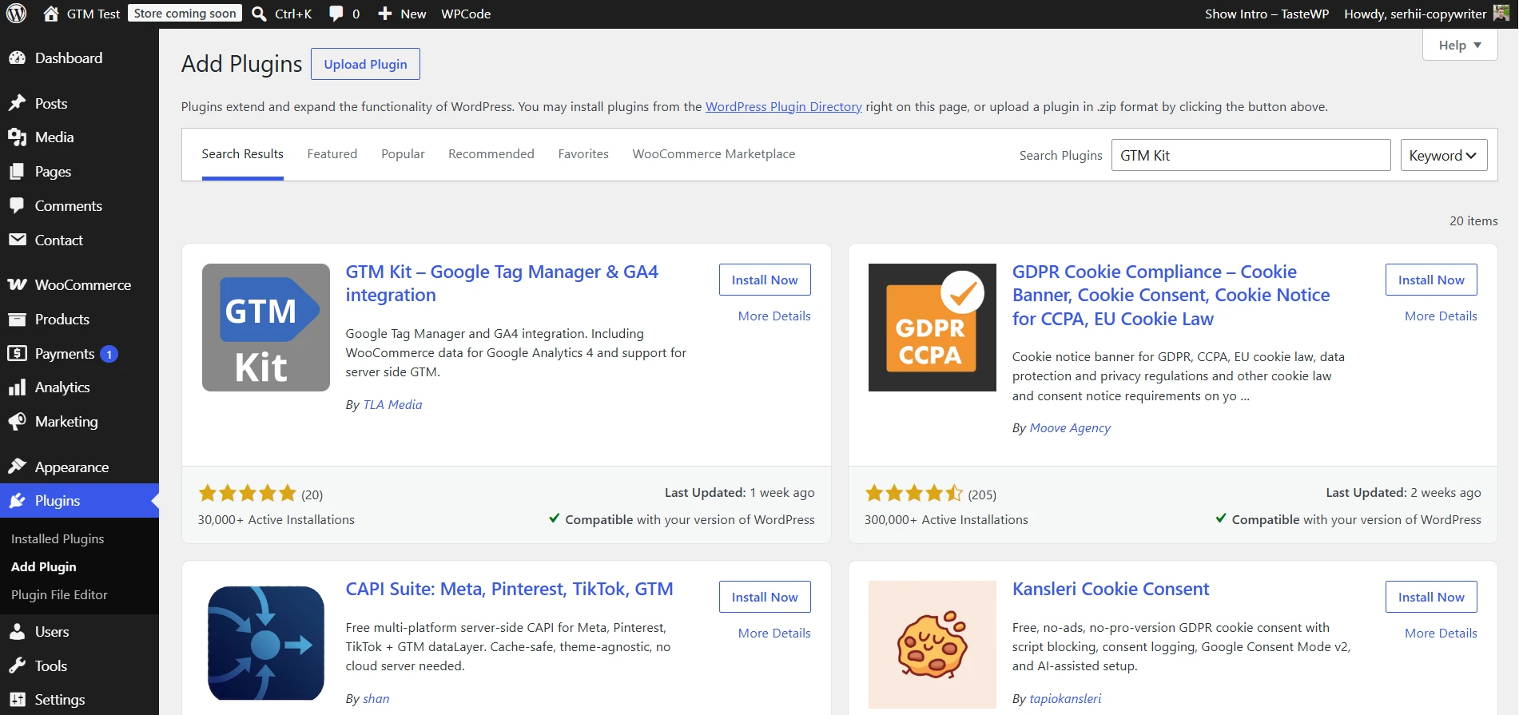Open WPCode in the admin bar
This screenshot has height=715, width=1519.
pyautogui.click(x=466, y=14)
